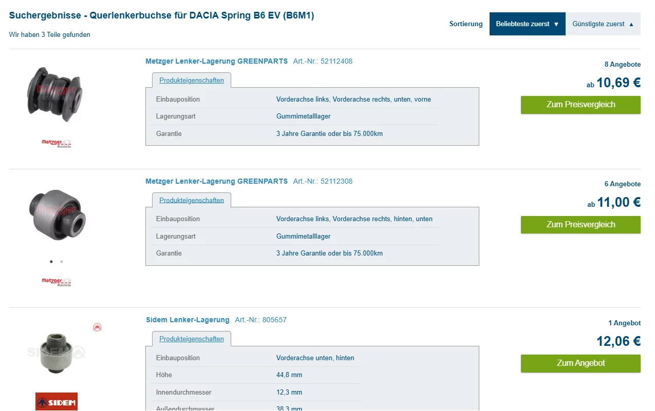Image resolution: width=655 pixels, height=411 pixels.
Task: Select second image carousel dot
Action: 62,262
